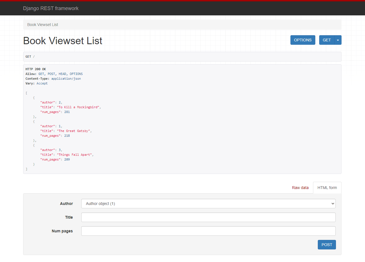This screenshot has width=365, height=262.
Task: Choose "Author object (1)" in the Author select
Action: [x=208, y=204]
